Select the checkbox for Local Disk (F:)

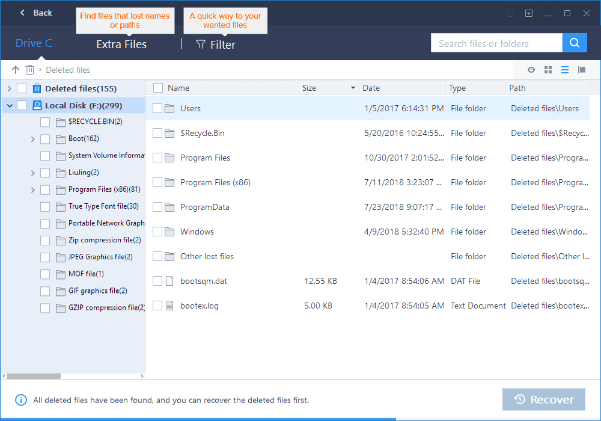[x=22, y=105]
